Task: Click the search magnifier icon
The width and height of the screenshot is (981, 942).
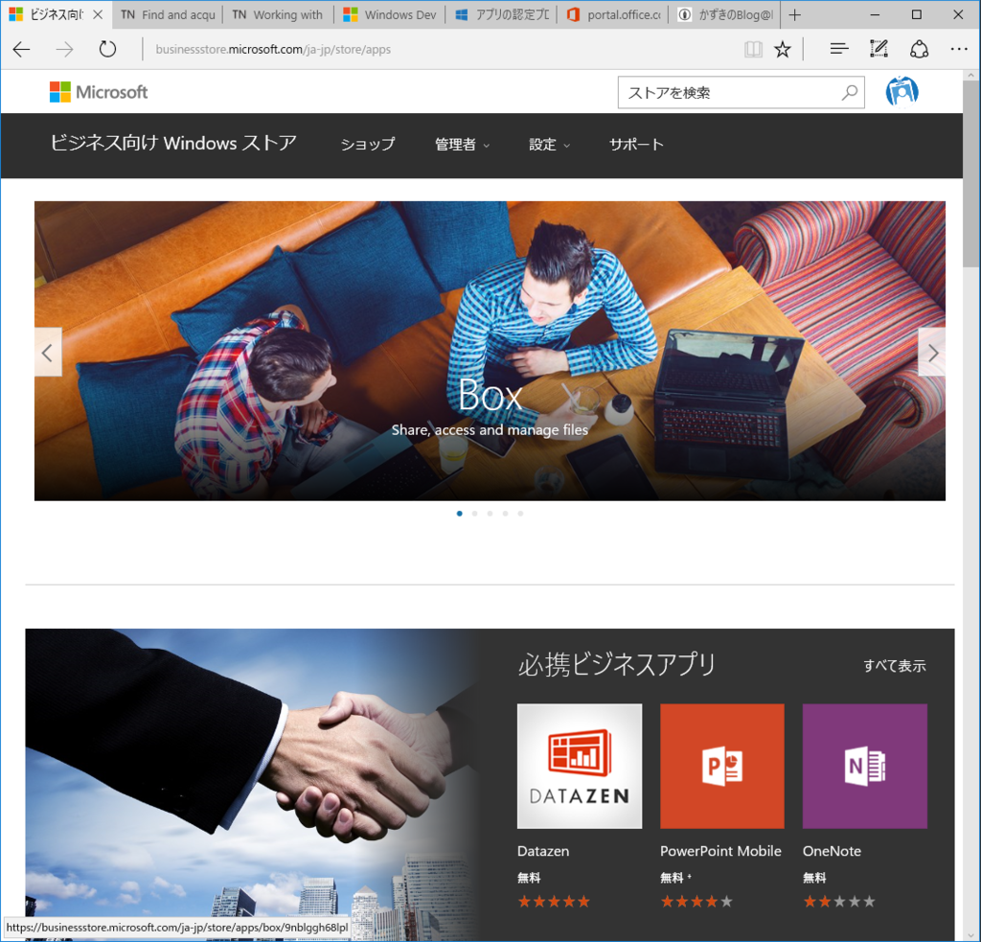Action: click(x=849, y=93)
